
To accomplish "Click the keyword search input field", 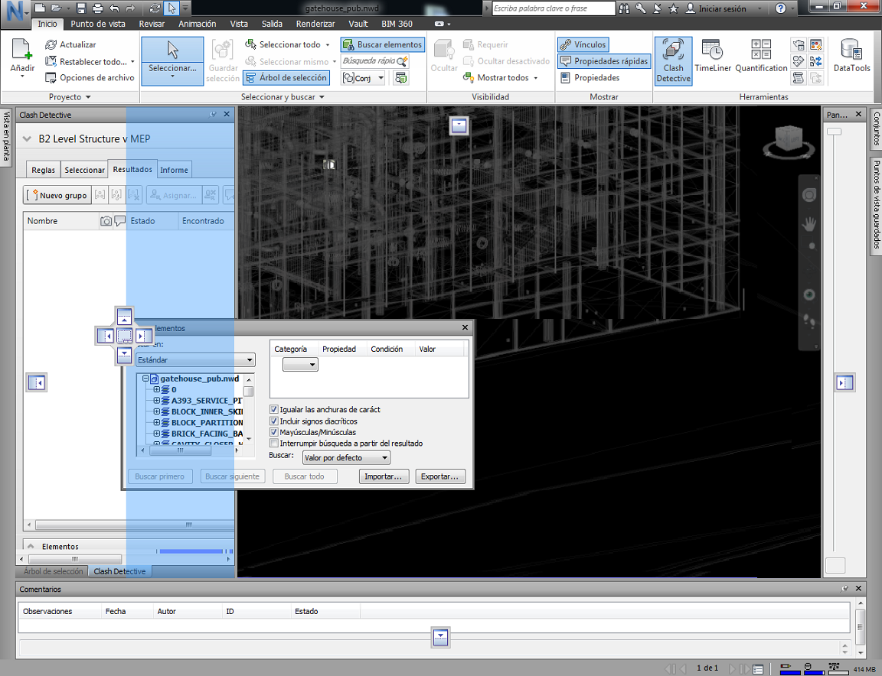I will click(553, 8).
